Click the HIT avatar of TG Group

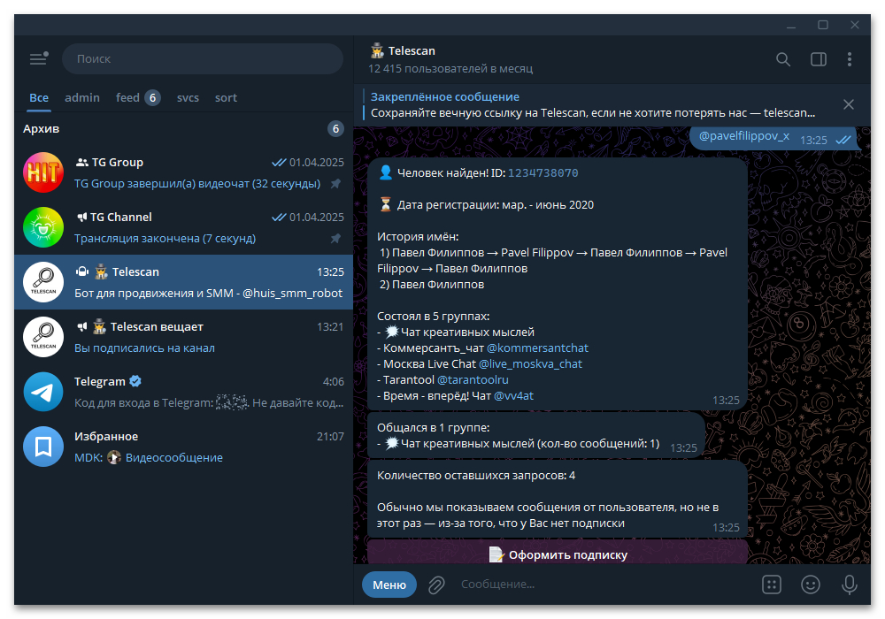[x=43, y=172]
